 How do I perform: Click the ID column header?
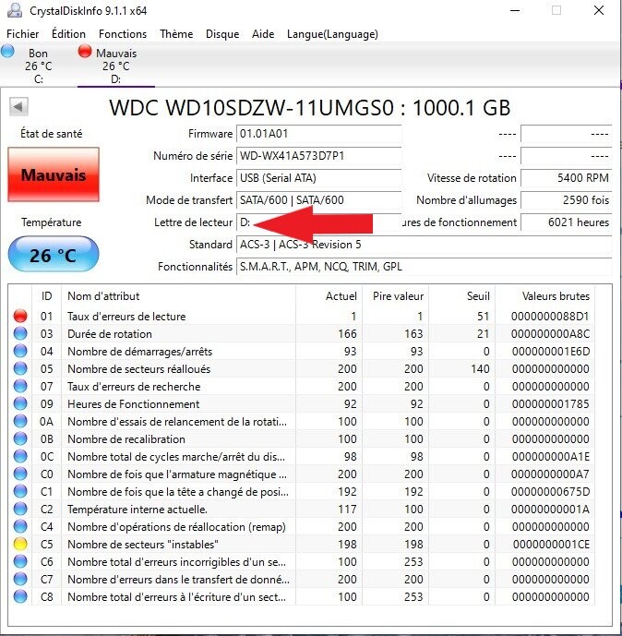coord(47,296)
